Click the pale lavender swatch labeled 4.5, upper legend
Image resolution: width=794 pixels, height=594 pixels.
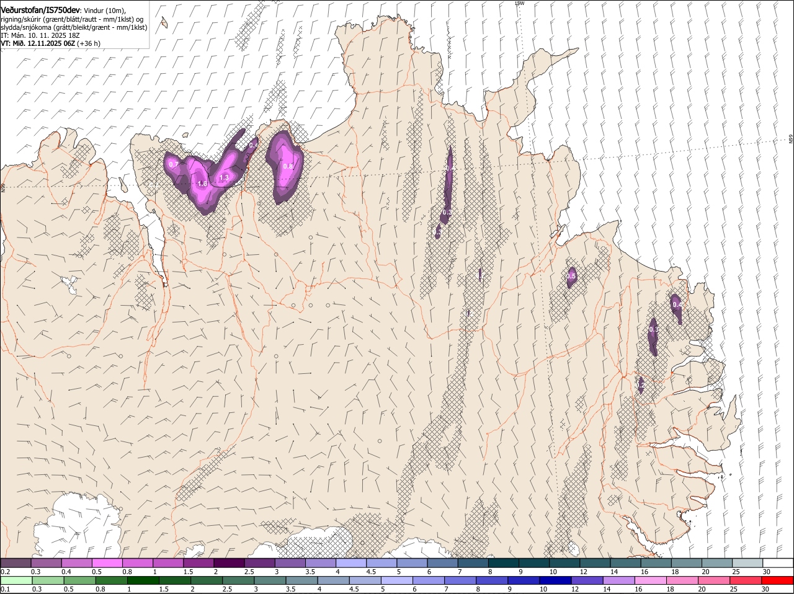pyautogui.click(x=381, y=563)
